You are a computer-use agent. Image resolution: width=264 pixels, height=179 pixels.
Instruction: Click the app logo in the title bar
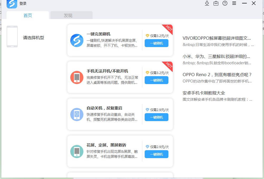tap(12, 4)
